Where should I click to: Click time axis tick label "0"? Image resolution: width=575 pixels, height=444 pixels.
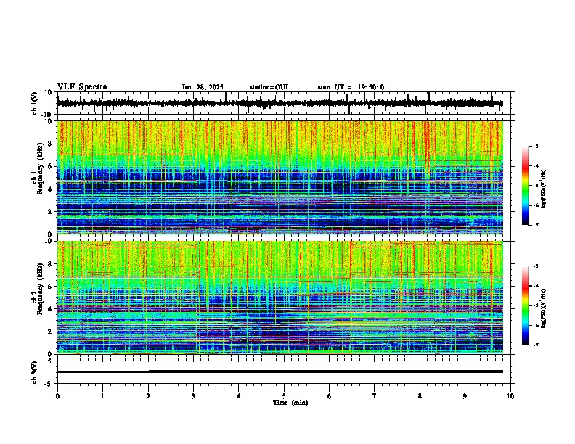[57, 396]
